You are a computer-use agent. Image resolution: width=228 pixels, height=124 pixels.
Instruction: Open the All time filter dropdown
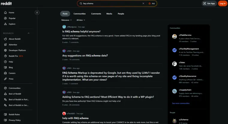(x=81, y=20)
